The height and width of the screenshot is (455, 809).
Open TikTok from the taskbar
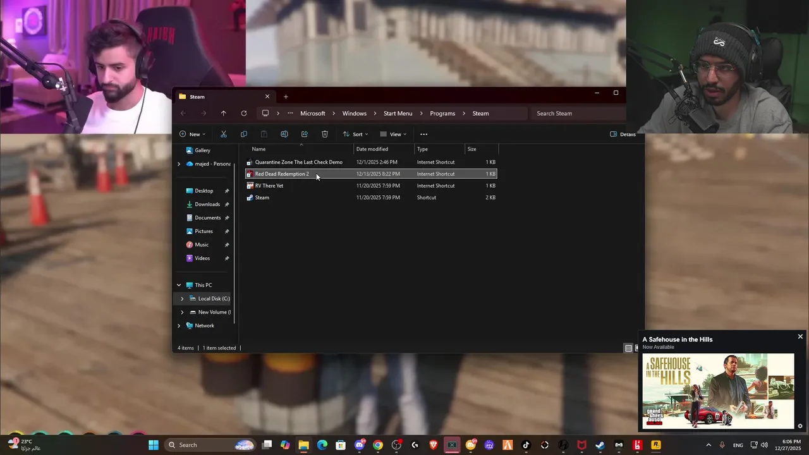coord(526,445)
